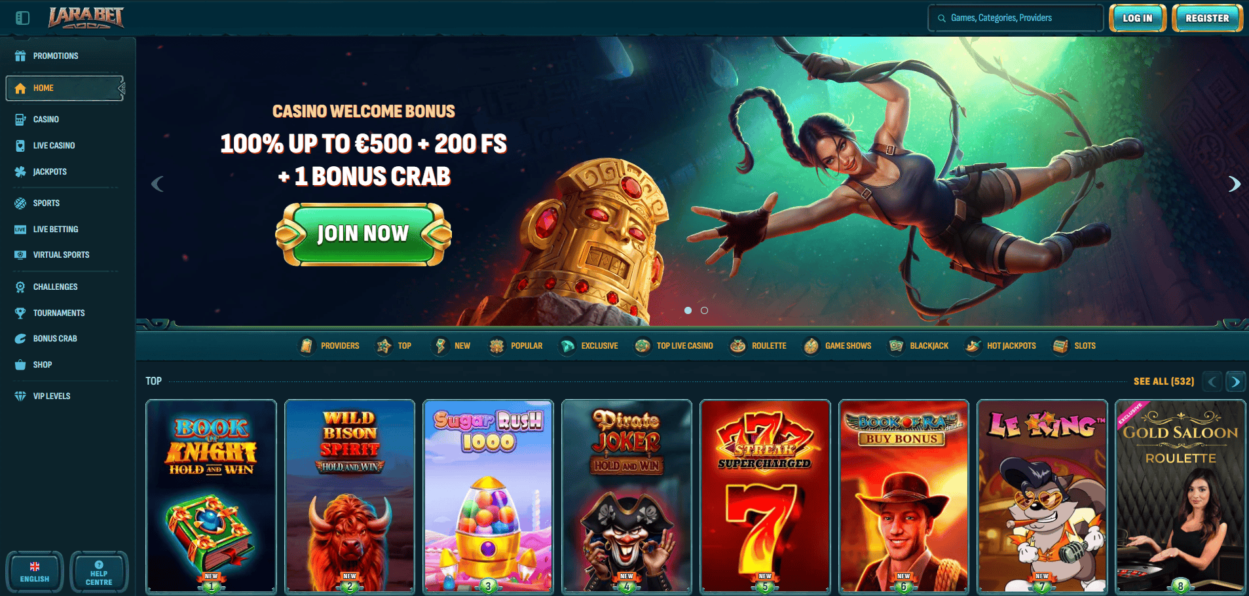The height and width of the screenshot is (596, 1249).
Task: Click the Join Now button
Action: pyautogui.click(x=364, y=234)
